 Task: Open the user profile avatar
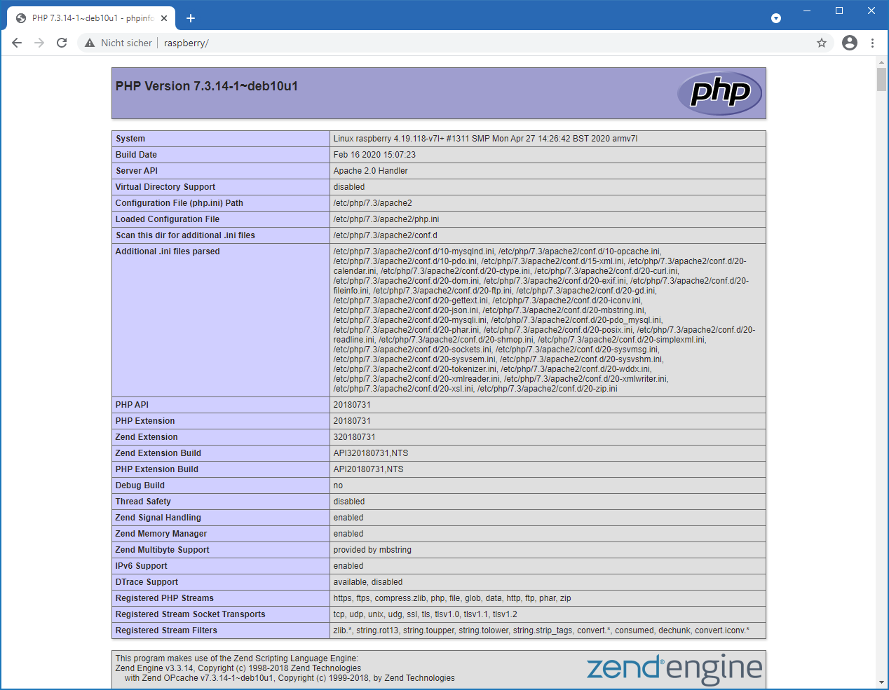(x=849, y=43)
